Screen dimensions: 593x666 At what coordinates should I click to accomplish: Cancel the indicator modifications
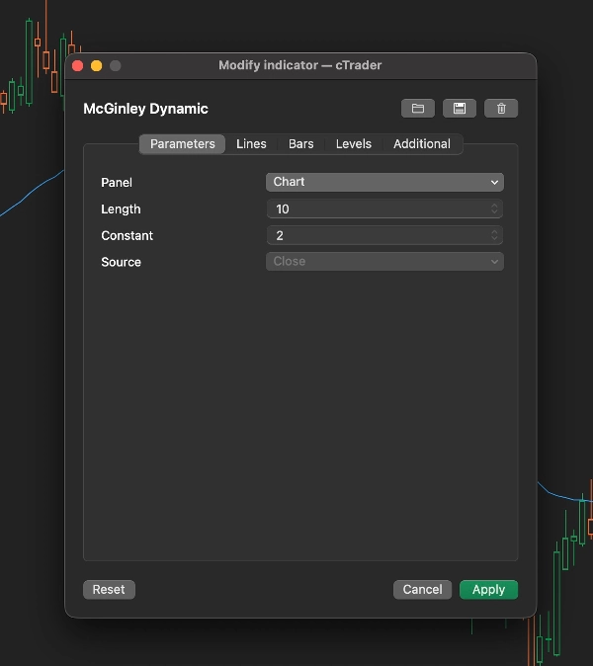point(422,590)
